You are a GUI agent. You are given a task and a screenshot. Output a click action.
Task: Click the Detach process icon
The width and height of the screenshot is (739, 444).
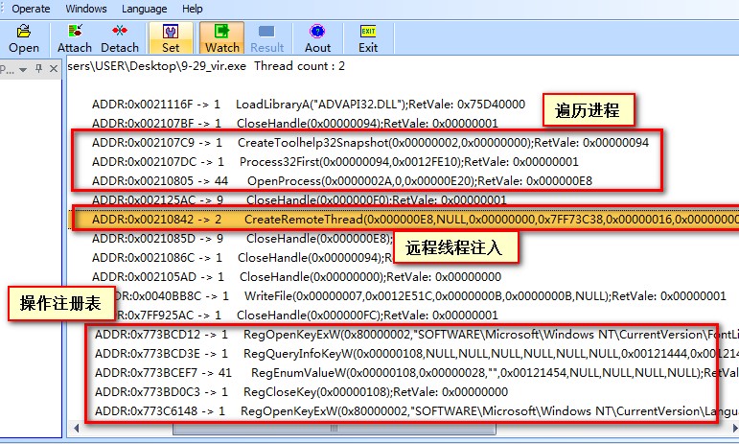coord(120,38)
